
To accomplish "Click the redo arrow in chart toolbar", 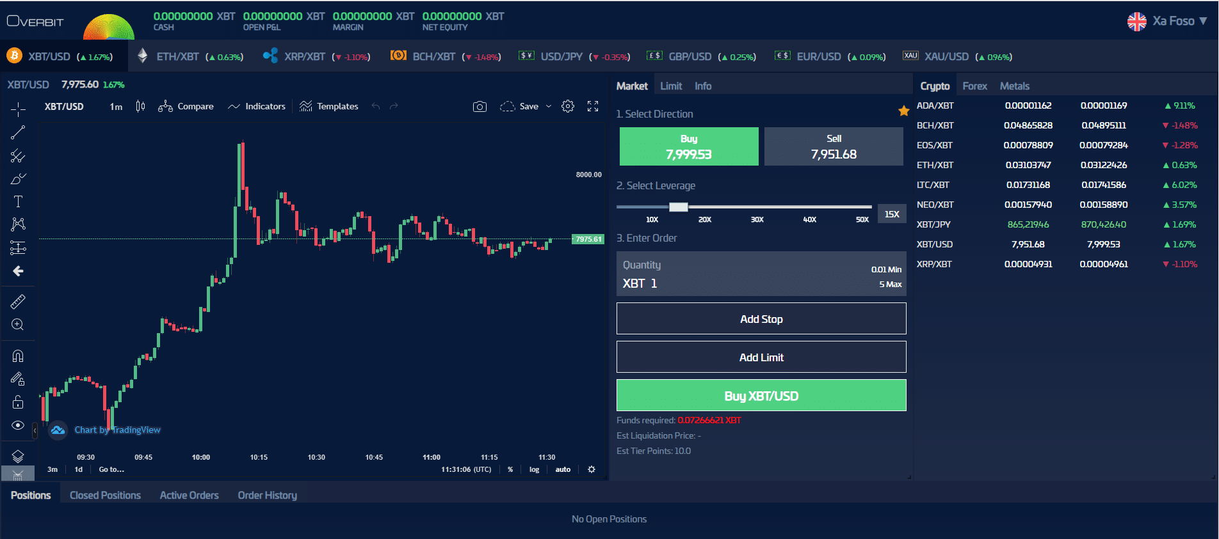I will [x=394, y=106].
